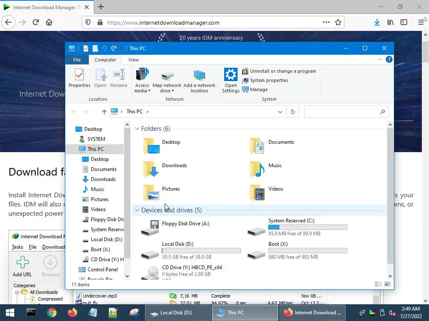The width and height of the screenshot is (429, 321).
Task: Open the File tab
Action: pos(77,60)
